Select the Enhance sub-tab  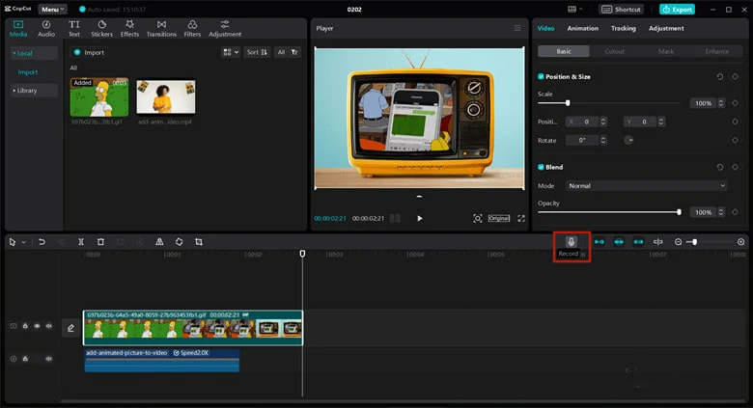click(x=716, y=51)
